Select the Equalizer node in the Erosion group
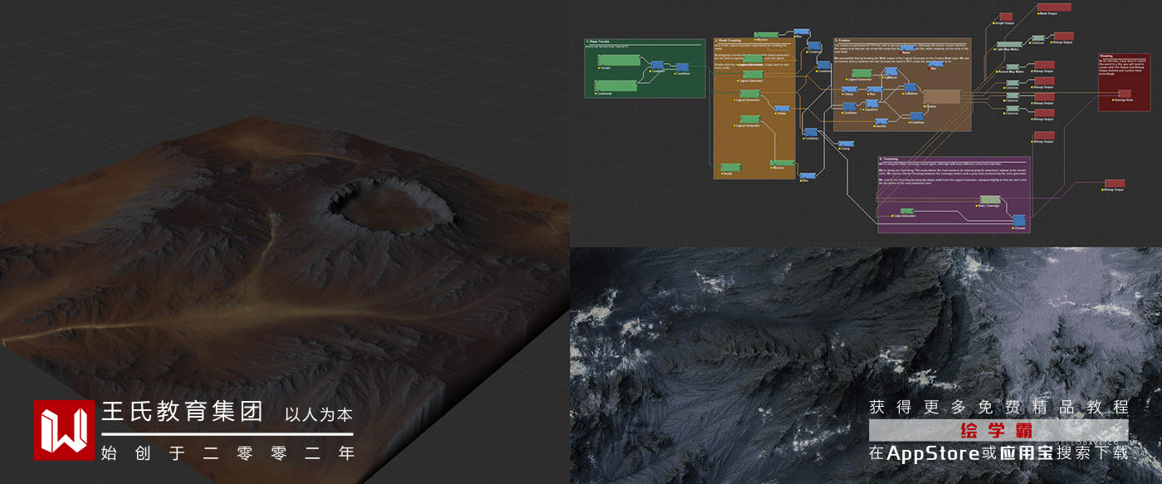1162x484 pixels. [x=871, y=103]
